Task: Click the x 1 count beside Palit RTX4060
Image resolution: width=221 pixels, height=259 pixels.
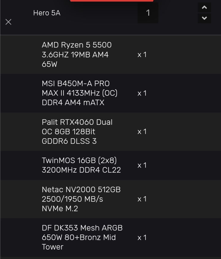Action: pyautogui.click(x=142, y=131)
